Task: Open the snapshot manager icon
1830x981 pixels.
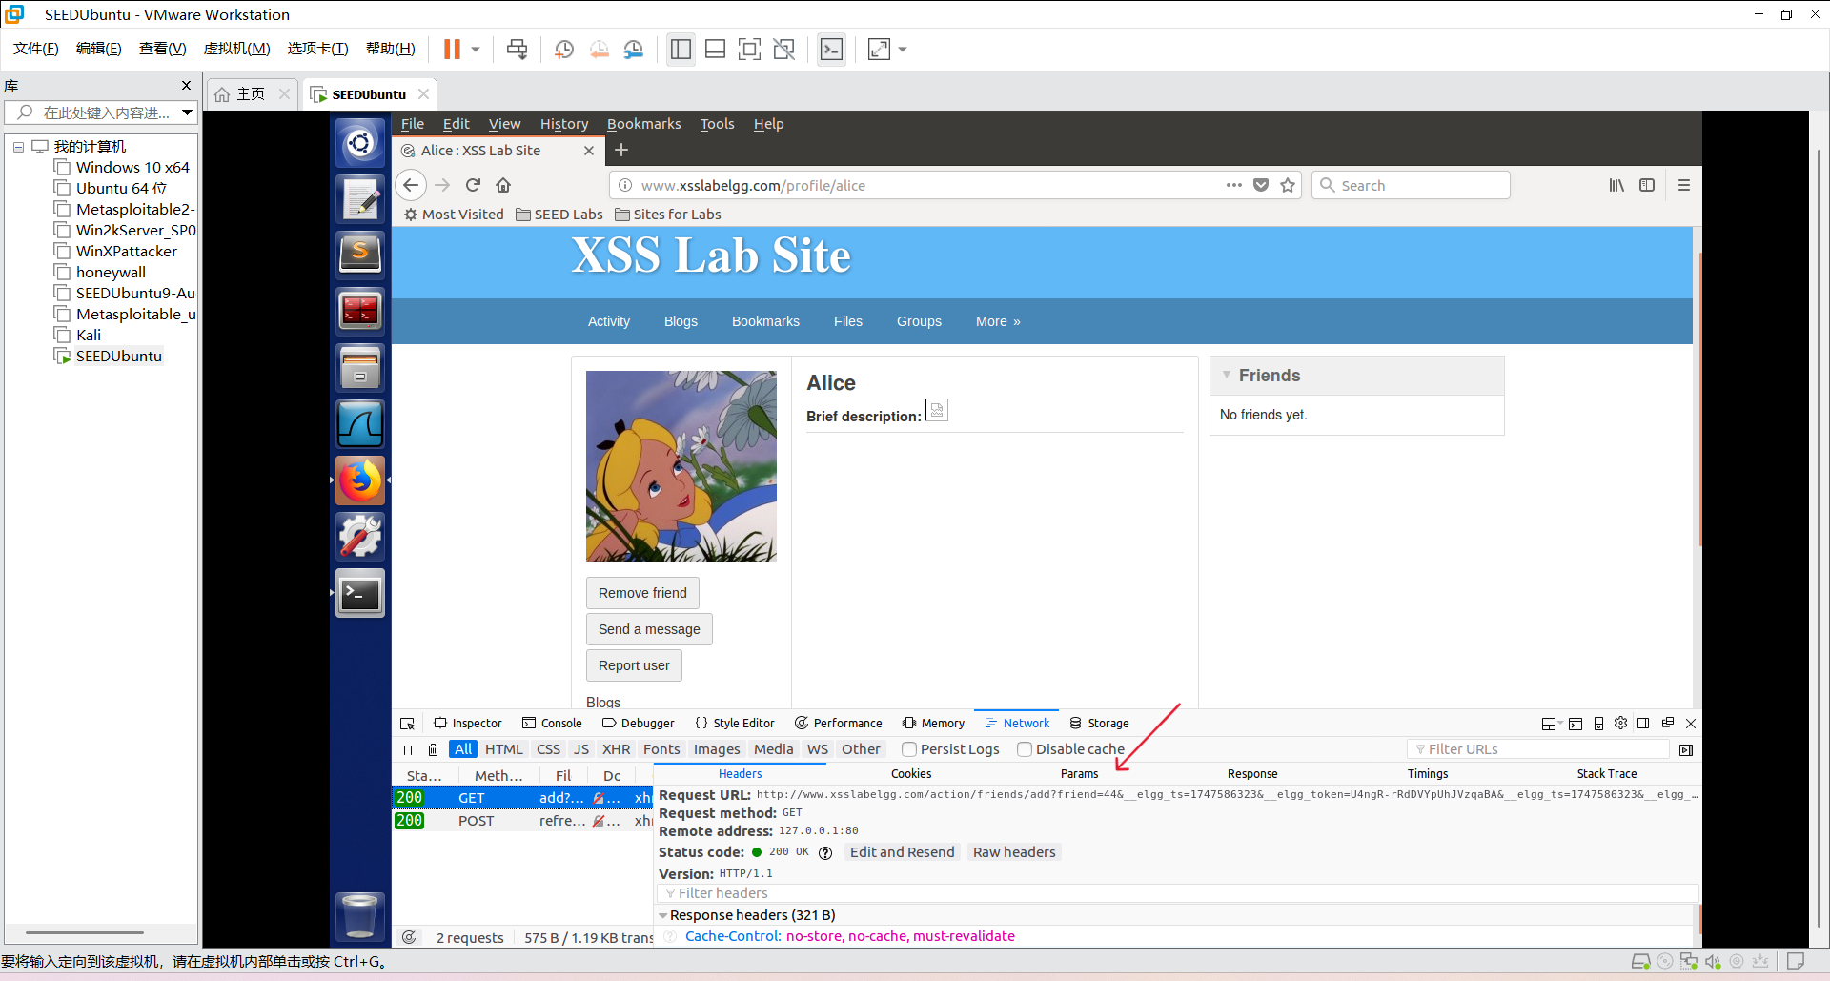Action: click(634, 49)
